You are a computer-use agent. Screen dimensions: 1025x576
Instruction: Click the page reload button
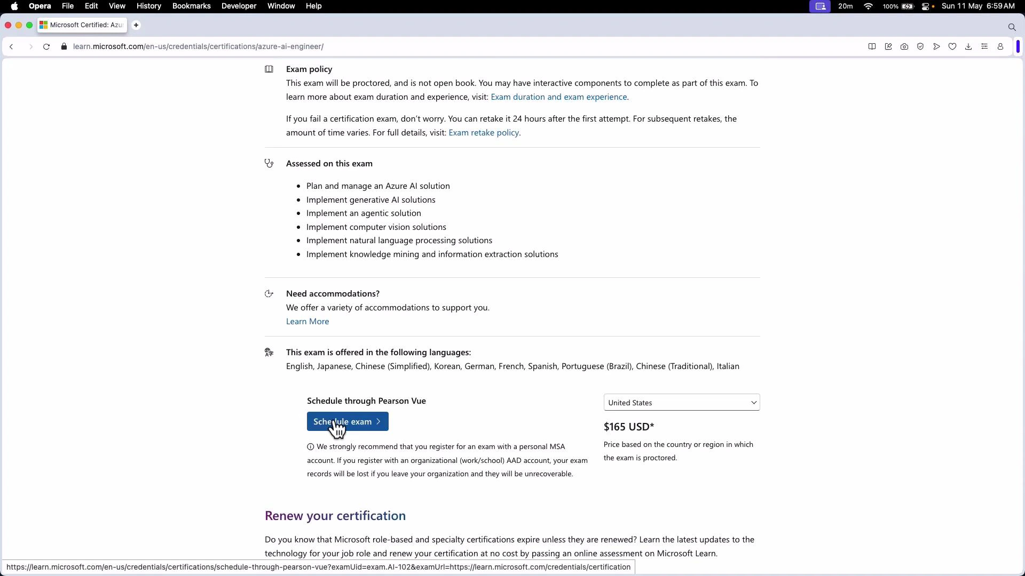46,46
